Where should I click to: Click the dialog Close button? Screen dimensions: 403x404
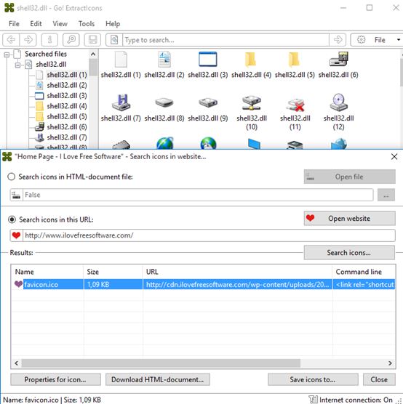pos(379,379)
